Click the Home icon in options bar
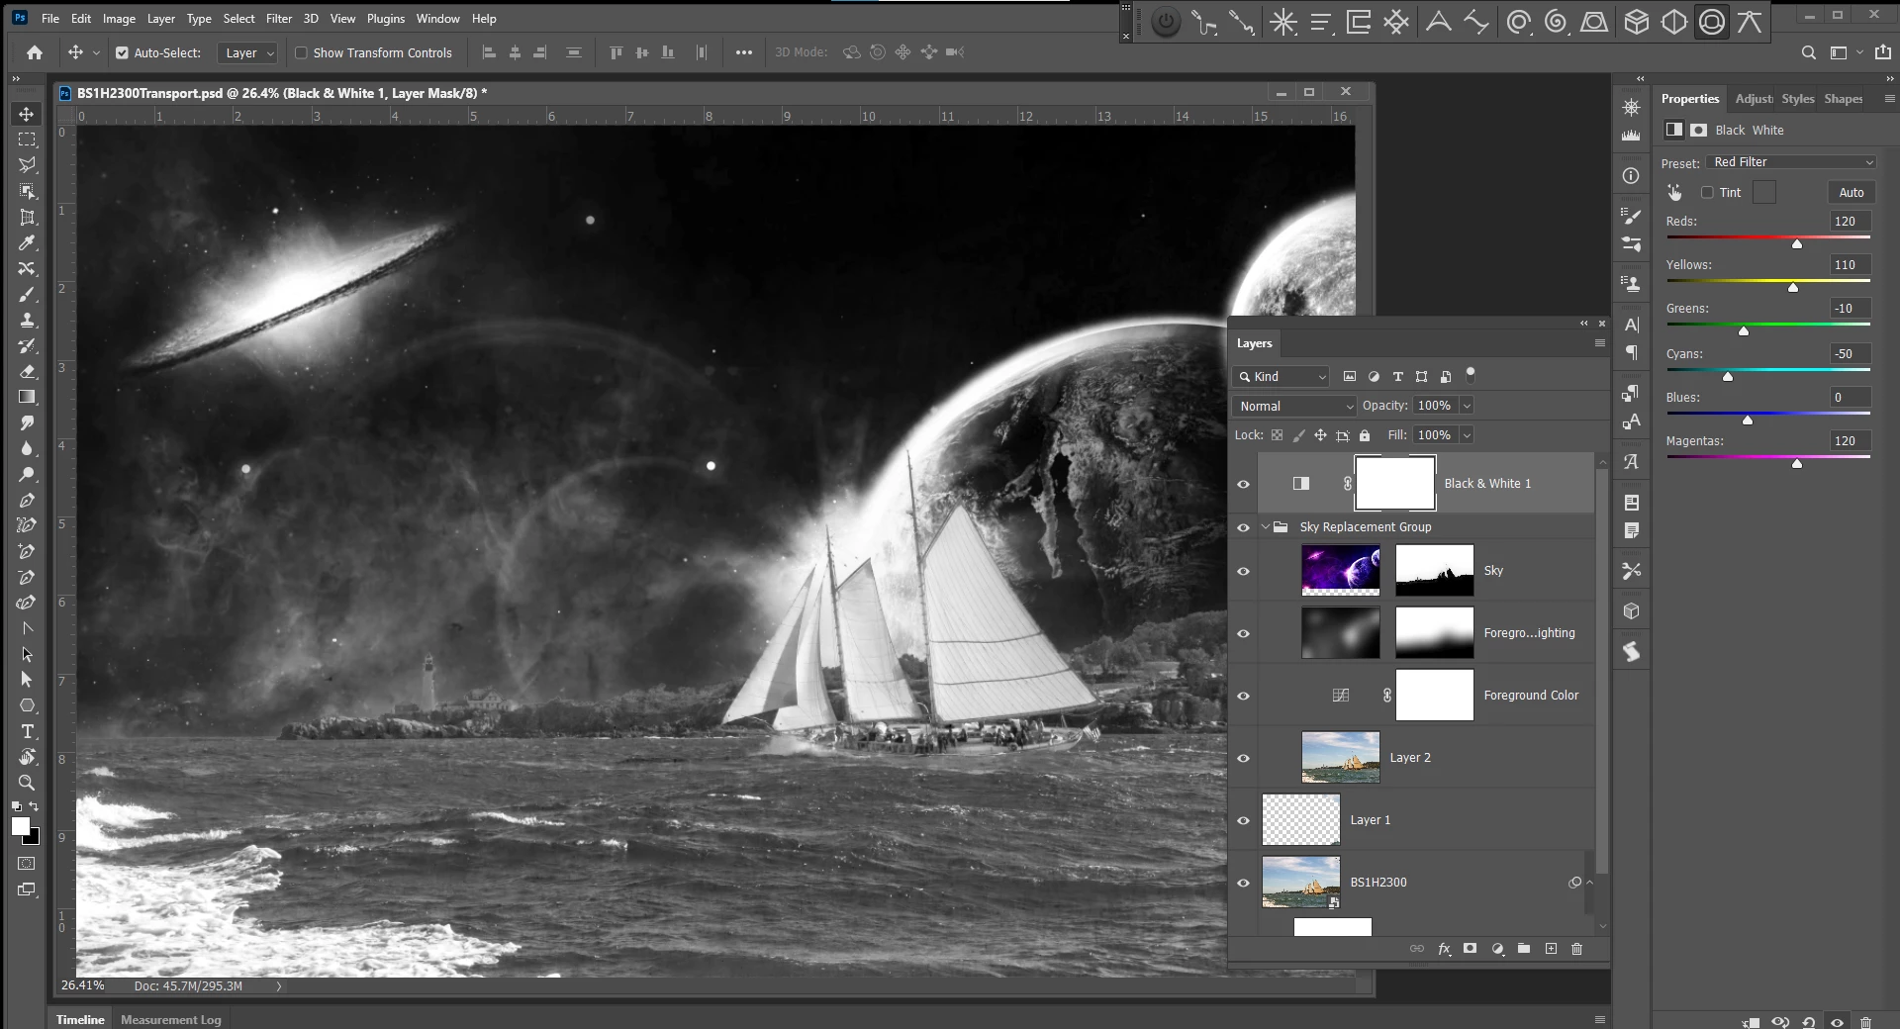The width and height of the screenshot is (1900, 1029). [x=35, y=52]
